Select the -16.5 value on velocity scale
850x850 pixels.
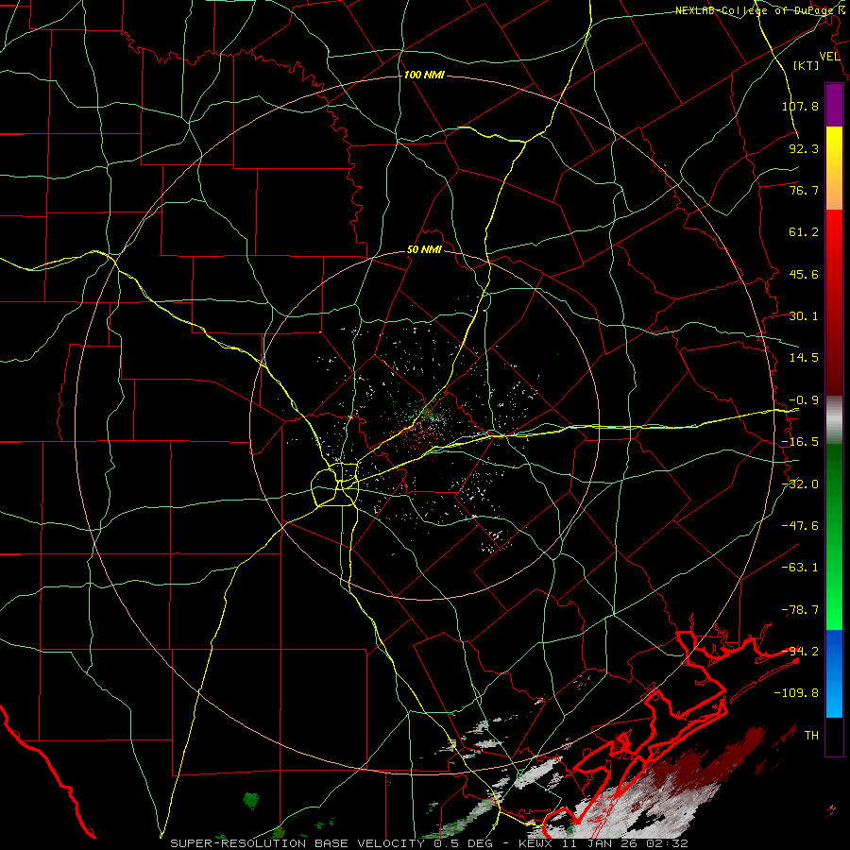(800, 442)
